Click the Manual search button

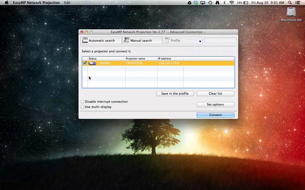[142, 40]
